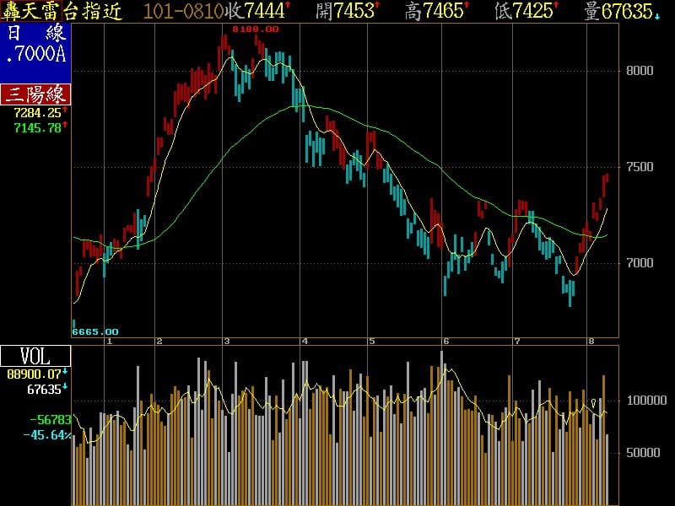Click the 8188.00 peak price marker

click(256, 29)
